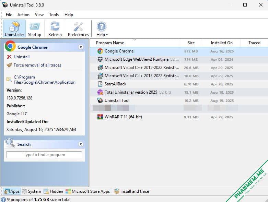
Task: Select Total Uninstaller version 2025 row
Action: pyautogui.click(x=179, y=92)
